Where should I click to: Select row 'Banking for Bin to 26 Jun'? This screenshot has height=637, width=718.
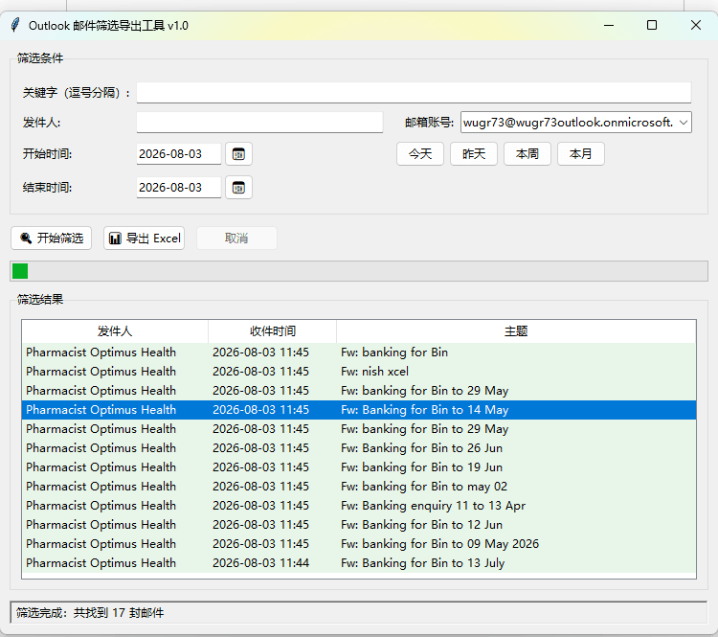(x=359, y=448)
